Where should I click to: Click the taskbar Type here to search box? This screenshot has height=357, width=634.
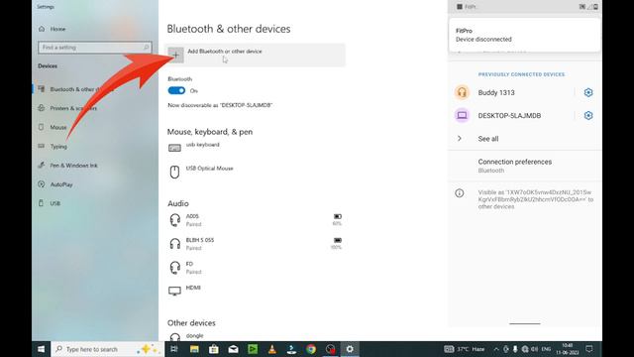(107, 349)
